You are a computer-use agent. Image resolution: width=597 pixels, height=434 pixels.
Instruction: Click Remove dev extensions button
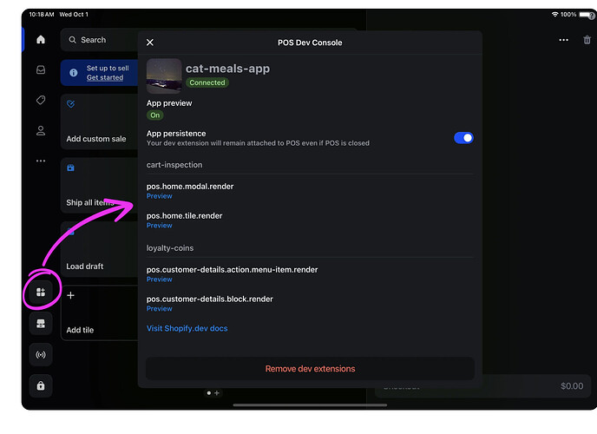pos(310,369)
